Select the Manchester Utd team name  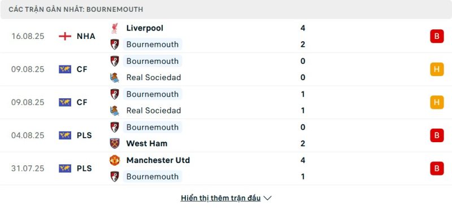158,160
